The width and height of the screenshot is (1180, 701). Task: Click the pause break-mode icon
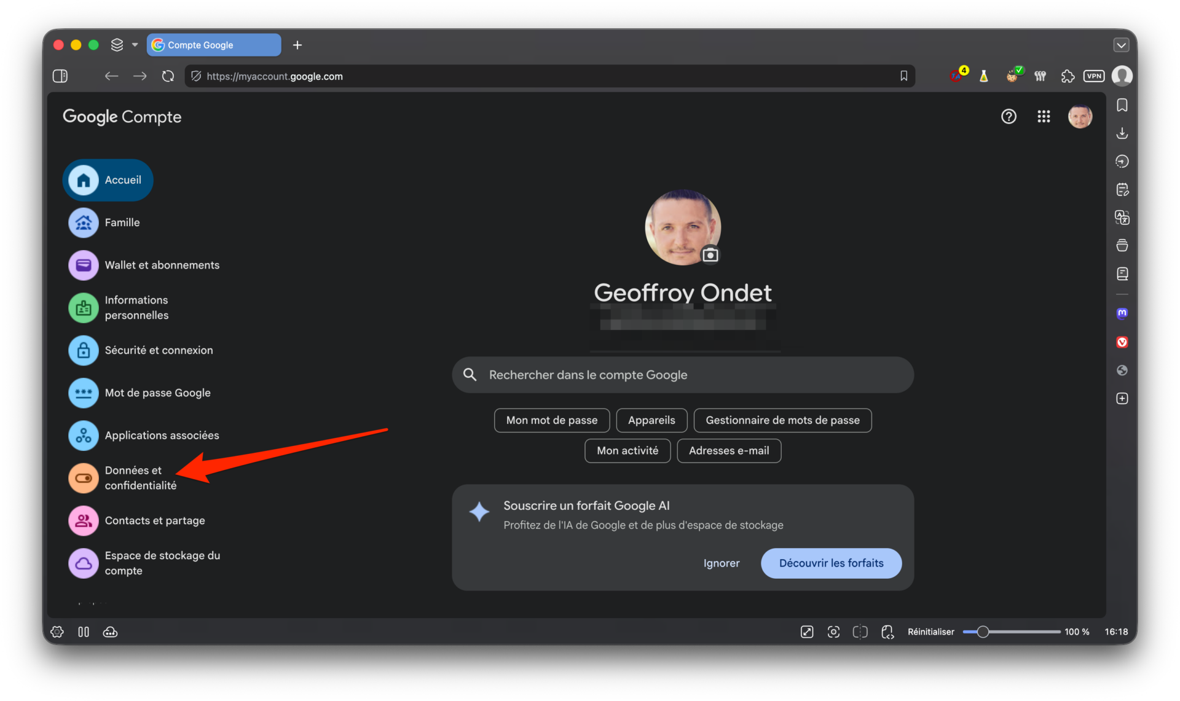pos(84,632)
